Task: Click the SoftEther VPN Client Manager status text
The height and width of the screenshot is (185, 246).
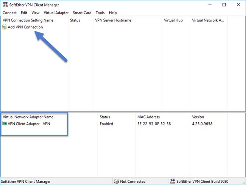Action: pyautogui.click(x=26, y=181)
